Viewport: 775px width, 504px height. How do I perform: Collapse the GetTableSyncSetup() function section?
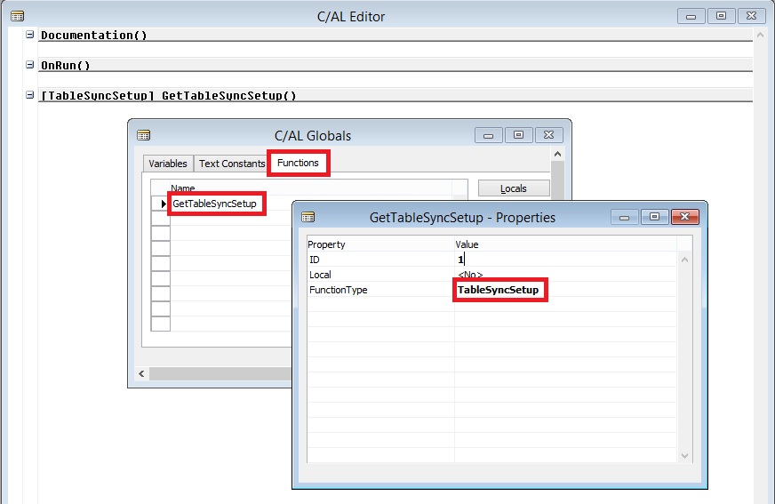tap(30, 95)
